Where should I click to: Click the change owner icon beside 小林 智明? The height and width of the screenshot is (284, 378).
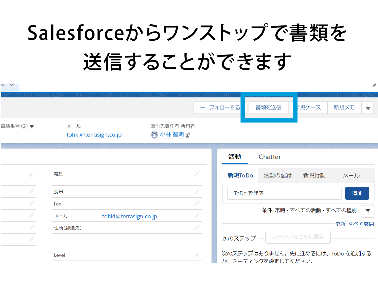tap(188, 135)
